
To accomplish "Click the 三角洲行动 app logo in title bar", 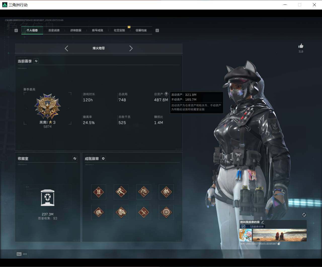I will point(5,5).
